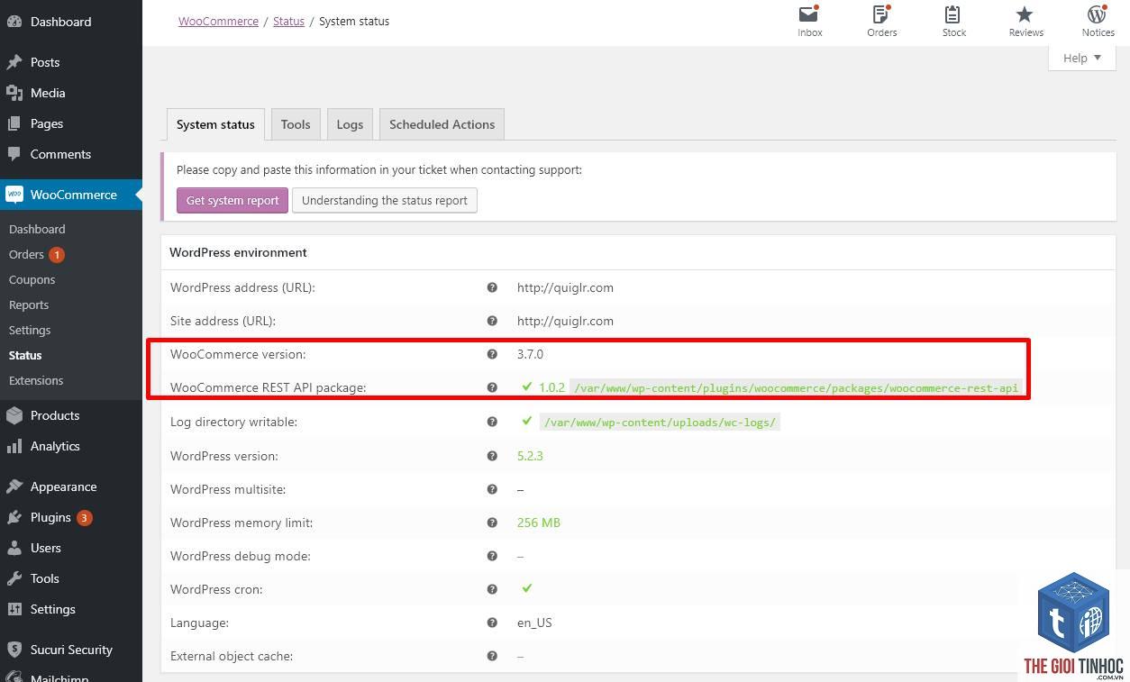Click help tip beside WordPress memory limit

(x=492, y=523)
